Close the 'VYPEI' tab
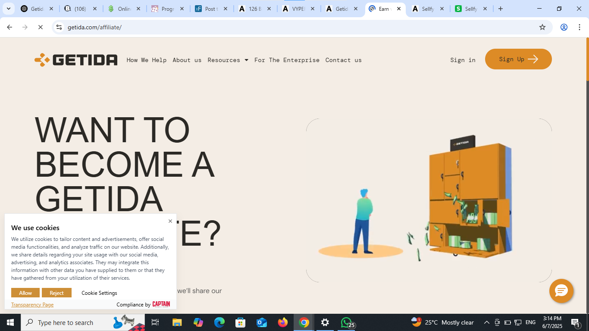This screenshot has width=589, height=331. tap(312, 9)
